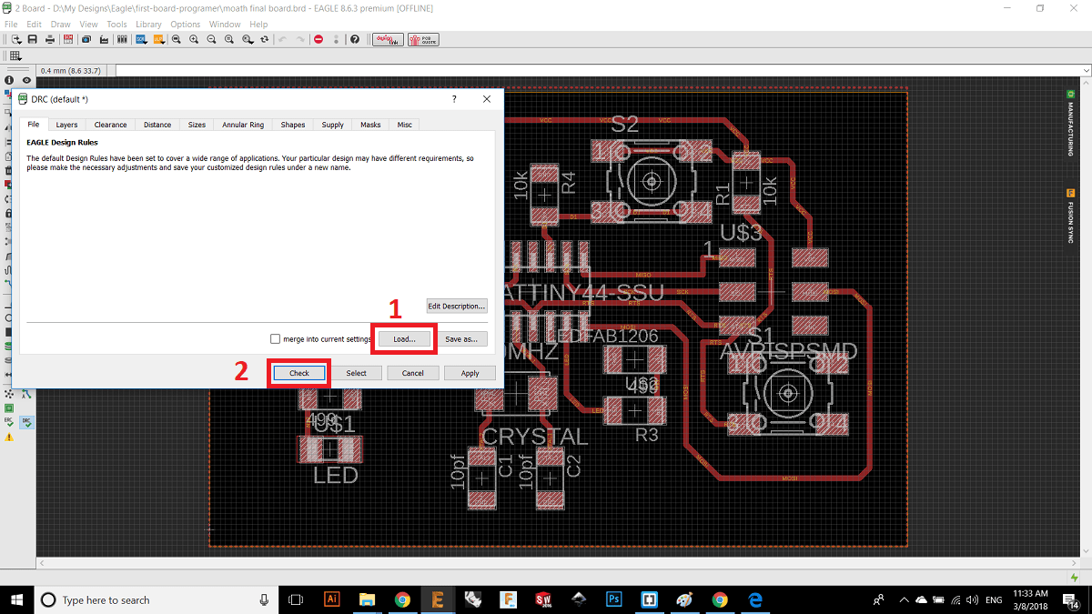Switch to the Layers tab in DRC
Image resolution: width=1092 pixels, height=614 pixels.
point(66,125)
